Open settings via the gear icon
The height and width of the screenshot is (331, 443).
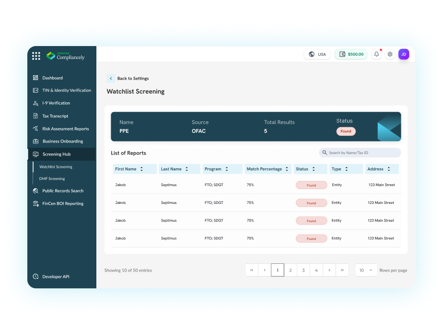tap(390, 54)
